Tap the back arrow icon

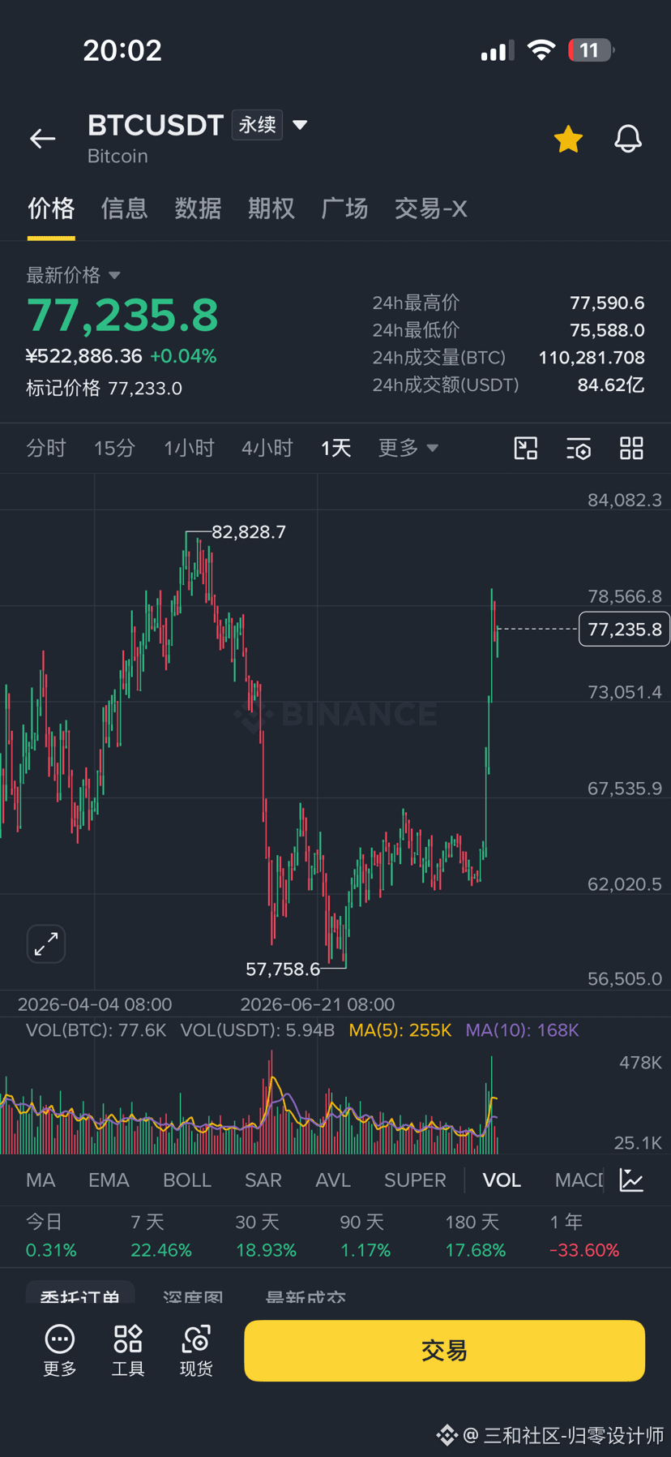coord(43,139)
